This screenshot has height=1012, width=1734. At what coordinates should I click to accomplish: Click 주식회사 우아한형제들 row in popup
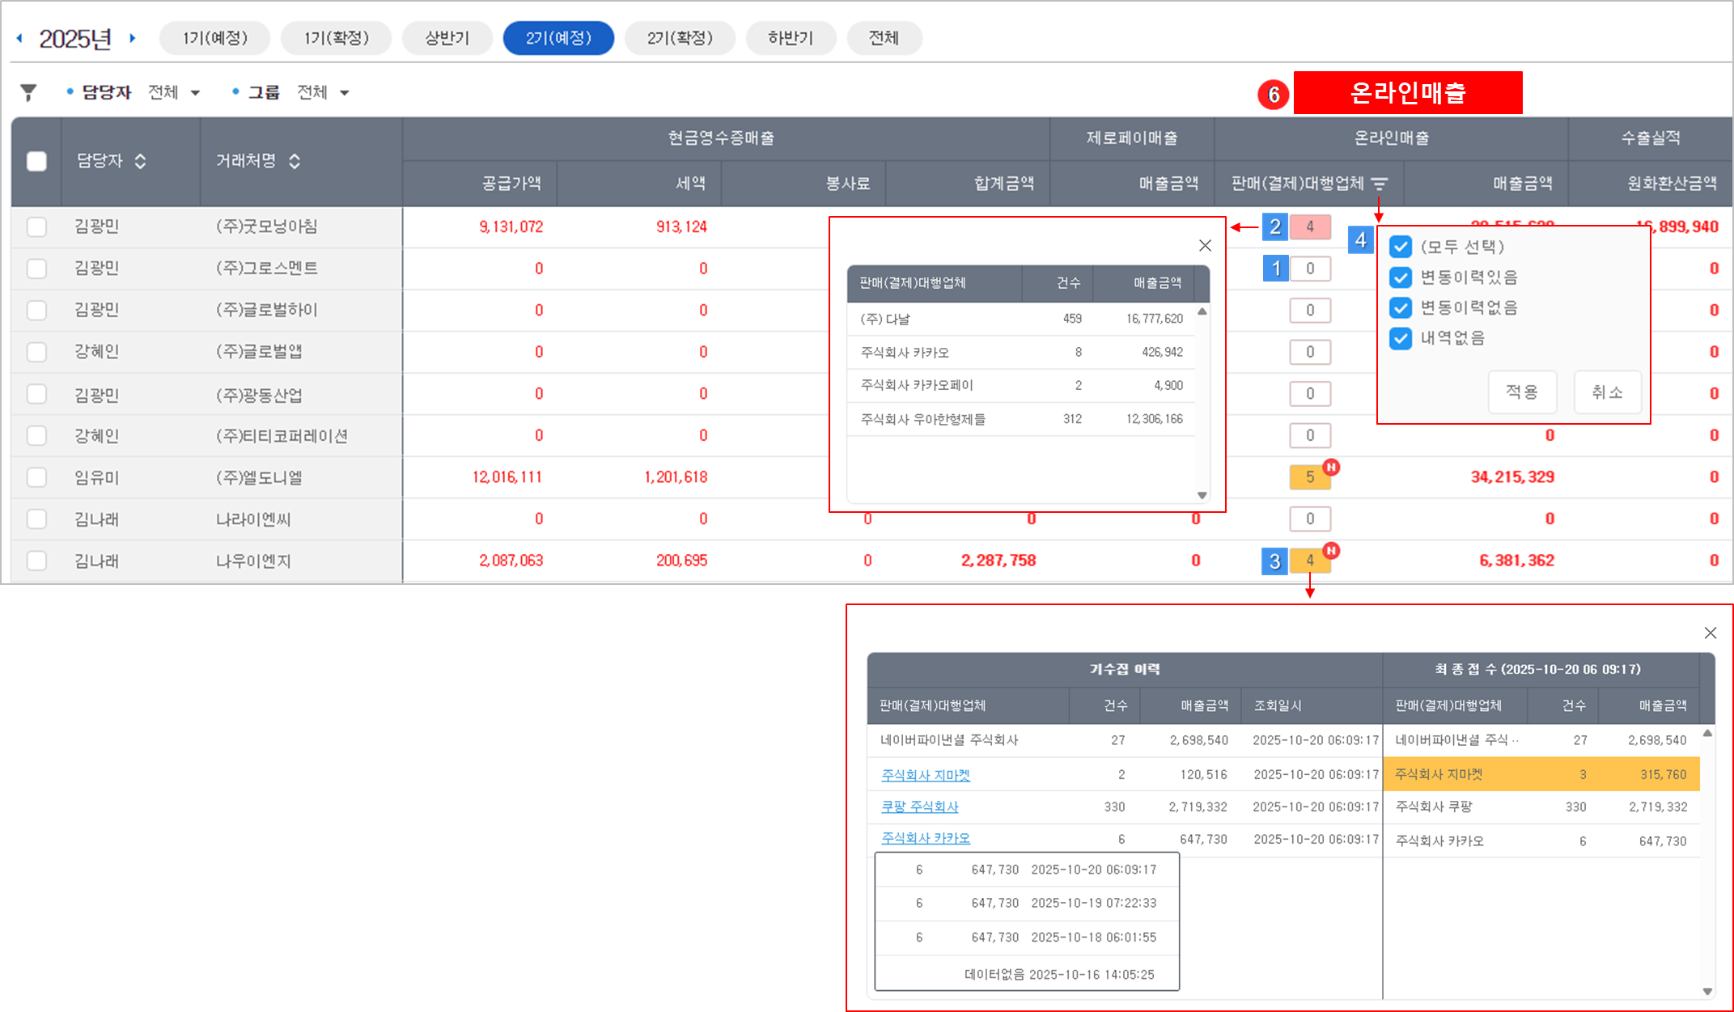[x=1021, y=419]
